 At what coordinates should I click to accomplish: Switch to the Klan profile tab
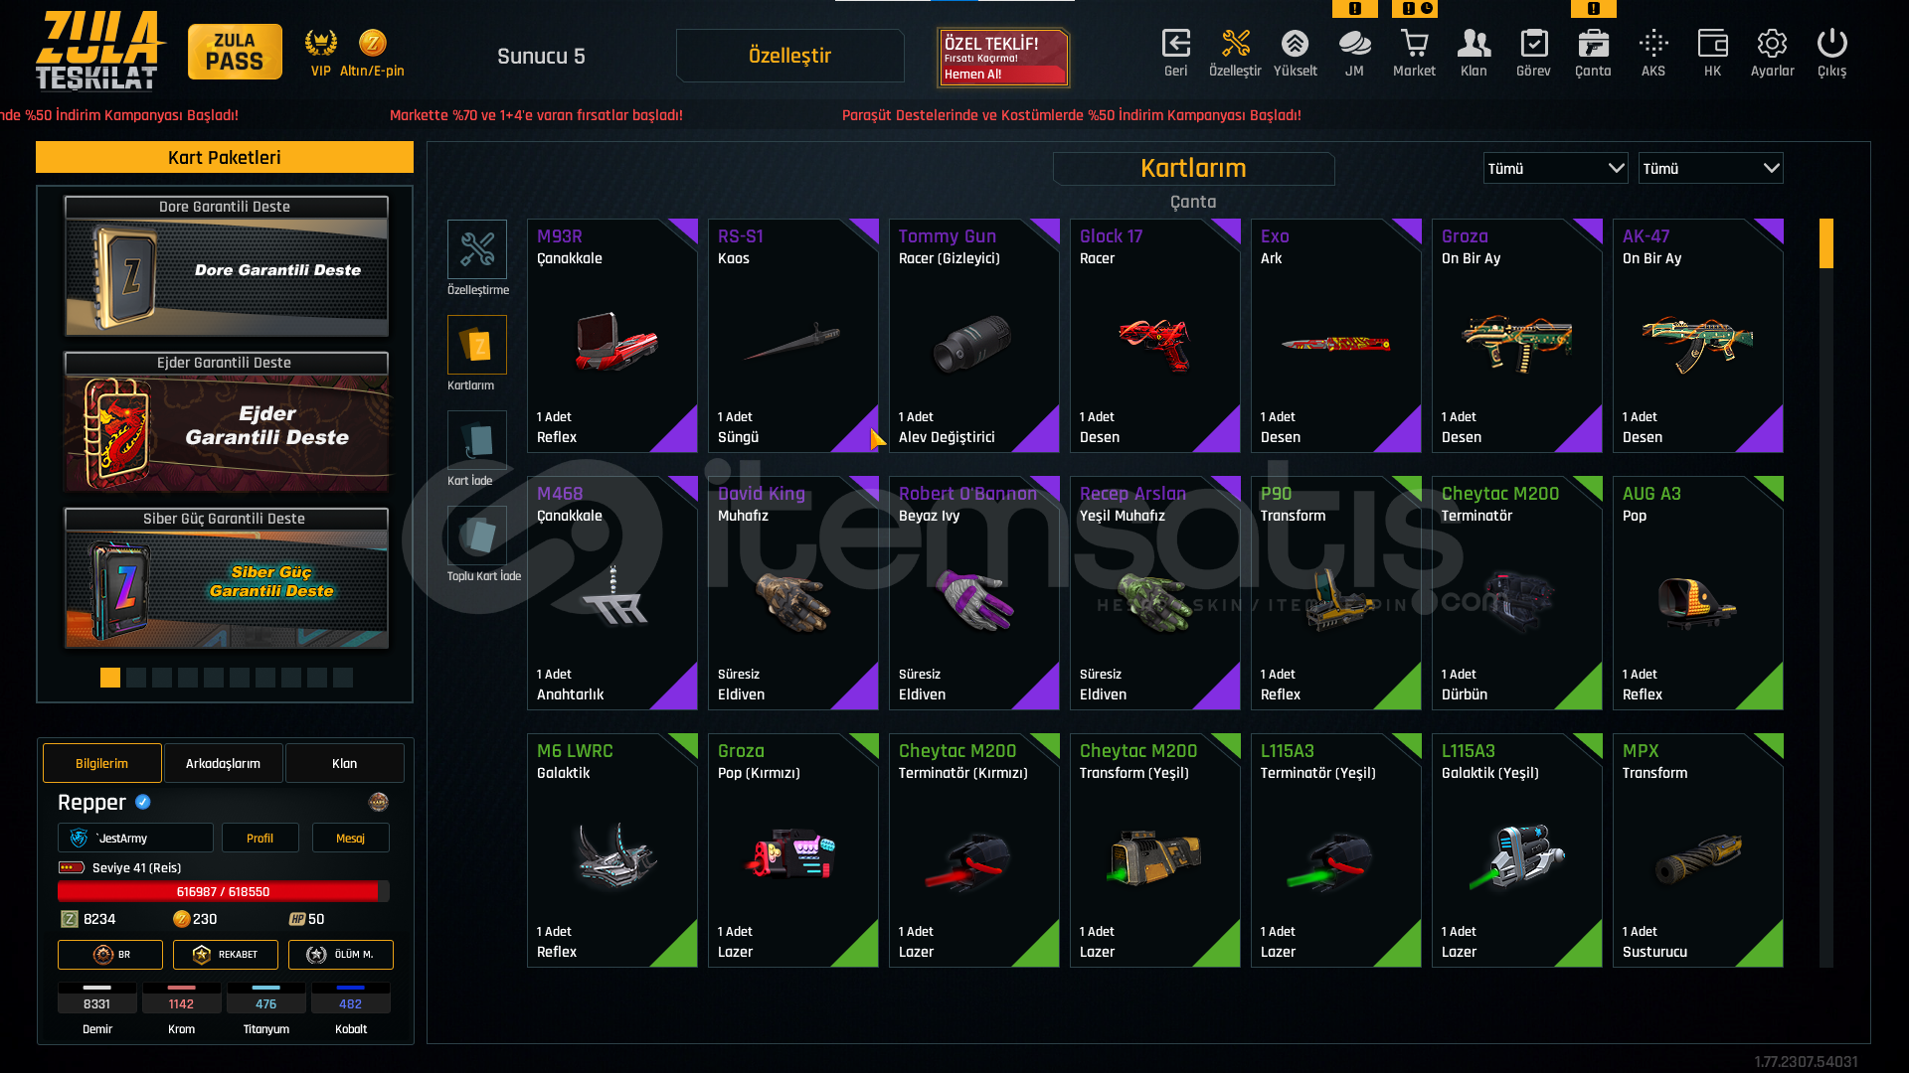pyautogui.click(x=345, y=763)
